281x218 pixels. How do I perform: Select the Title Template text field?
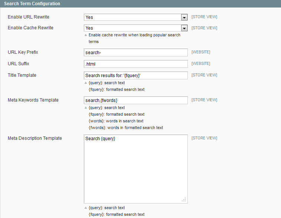click(135, 75)
